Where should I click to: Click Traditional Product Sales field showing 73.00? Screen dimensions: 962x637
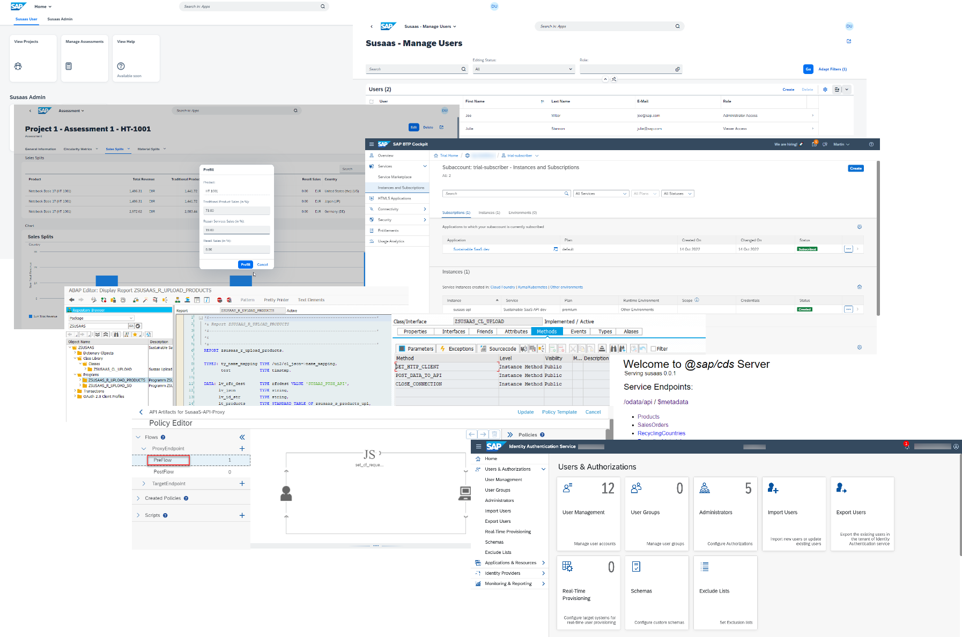pyautogui.click(x=236, y=211)
